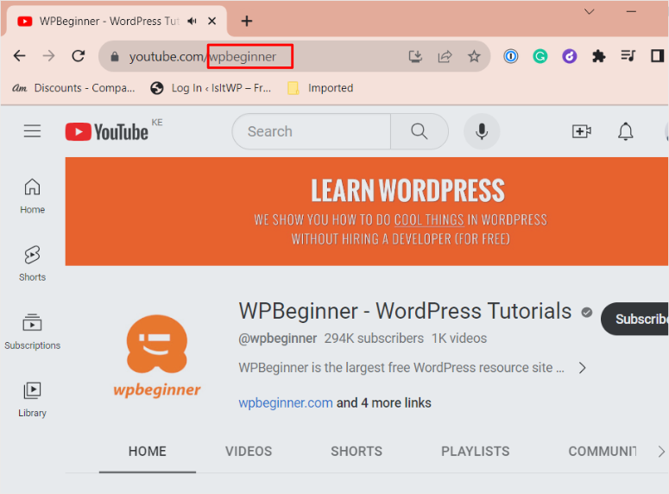The height and width of the screenshot is (494, 669).
Task: Open Shorts in the sidebar
Action: pyautogui.click(x=33, y=263)
